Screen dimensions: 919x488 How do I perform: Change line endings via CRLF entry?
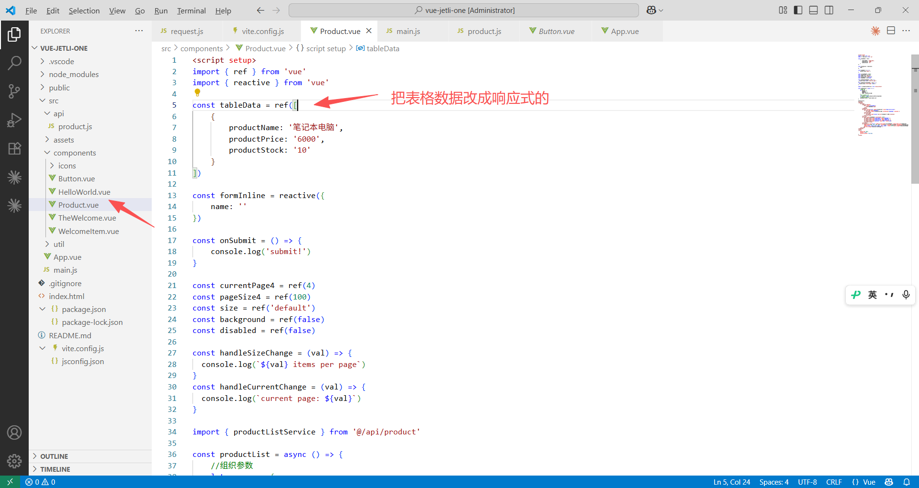834,482
